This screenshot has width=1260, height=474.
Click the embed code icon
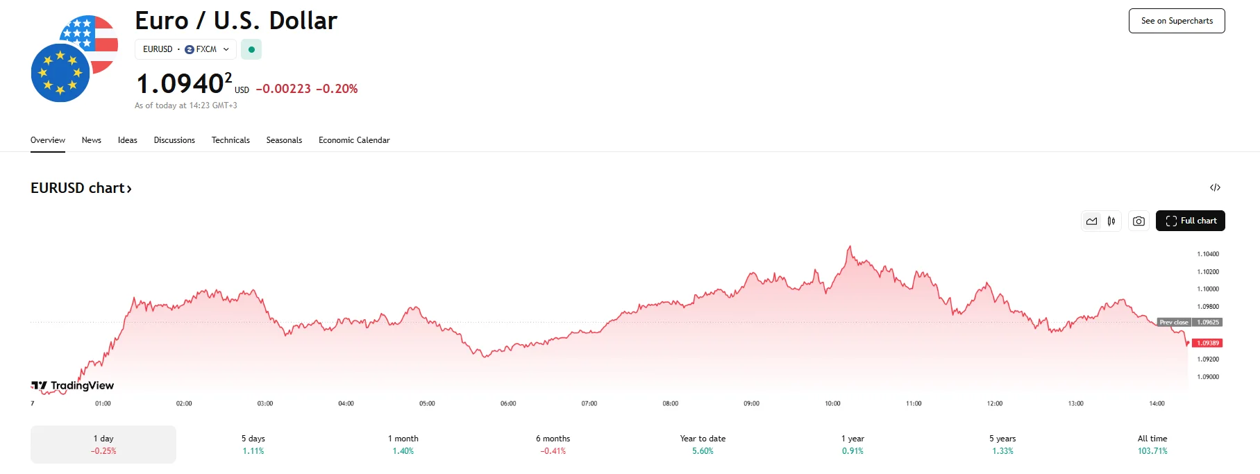pos(1215,187)
